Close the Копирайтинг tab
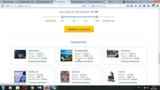This screenshot has height=90, width=160. pyautogui.click(x=68, y=2)
